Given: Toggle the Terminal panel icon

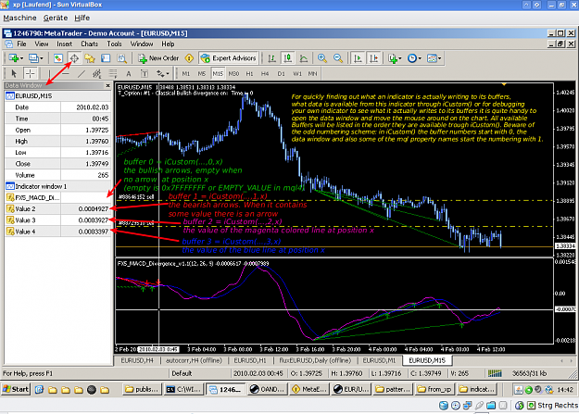Looking at the screenshot, I should [106, 58].
